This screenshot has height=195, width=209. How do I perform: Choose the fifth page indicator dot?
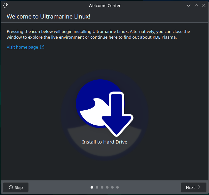(x=112, y=187)
